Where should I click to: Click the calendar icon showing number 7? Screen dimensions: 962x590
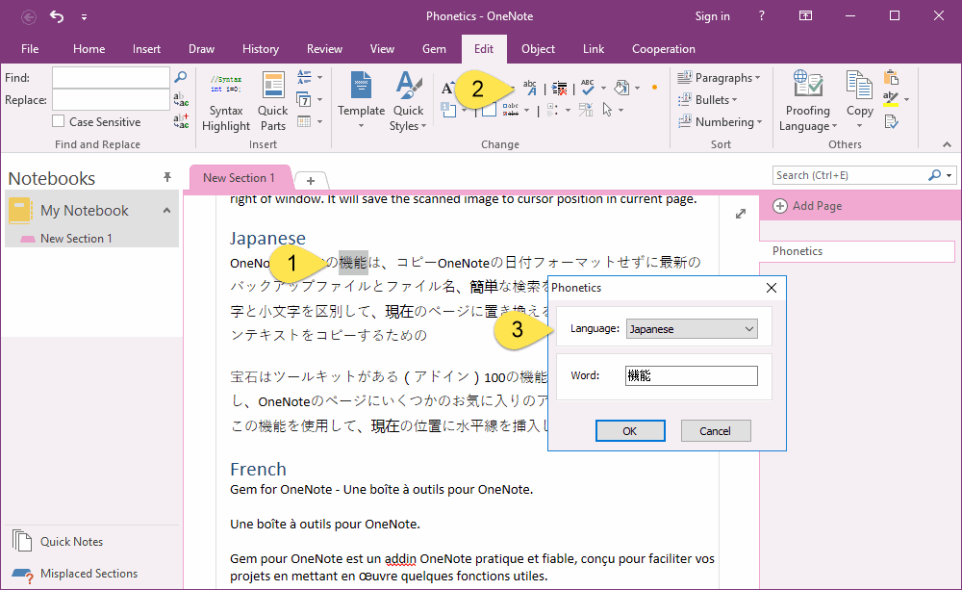point(303,99)
